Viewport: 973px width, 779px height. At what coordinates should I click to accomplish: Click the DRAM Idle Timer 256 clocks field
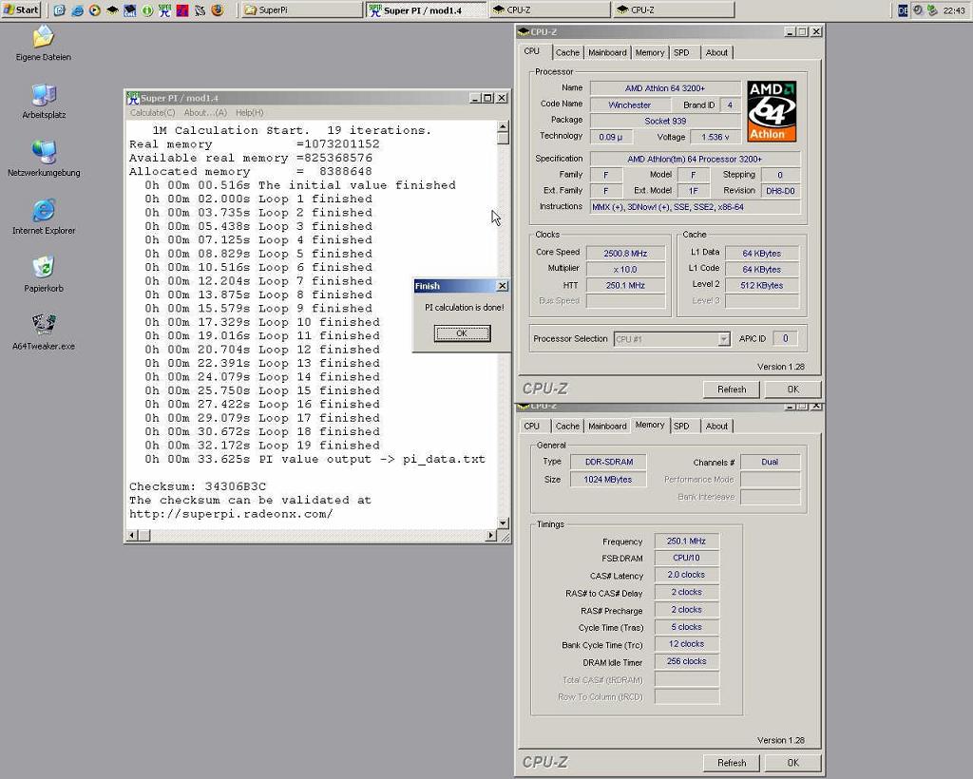[686, 662]
